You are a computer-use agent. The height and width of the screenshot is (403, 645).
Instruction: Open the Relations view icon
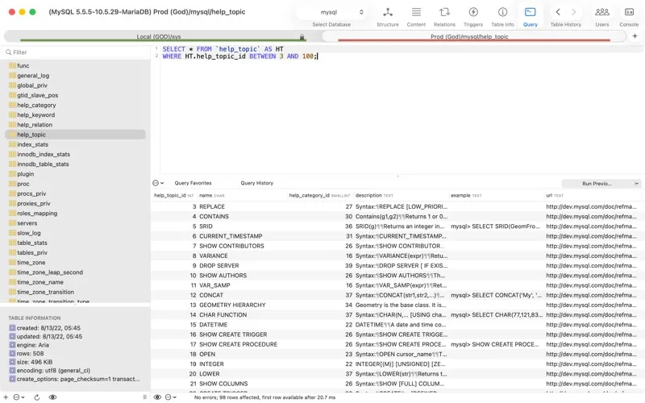click(444, 12)
